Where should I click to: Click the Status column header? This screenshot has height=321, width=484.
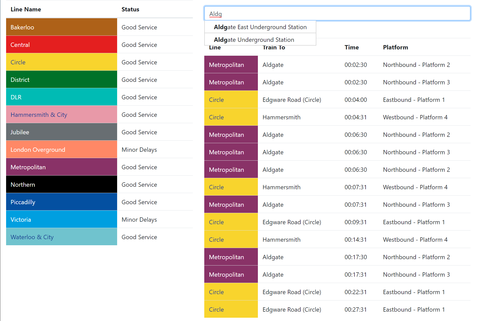pyautogui.click(x=130, y=9)
